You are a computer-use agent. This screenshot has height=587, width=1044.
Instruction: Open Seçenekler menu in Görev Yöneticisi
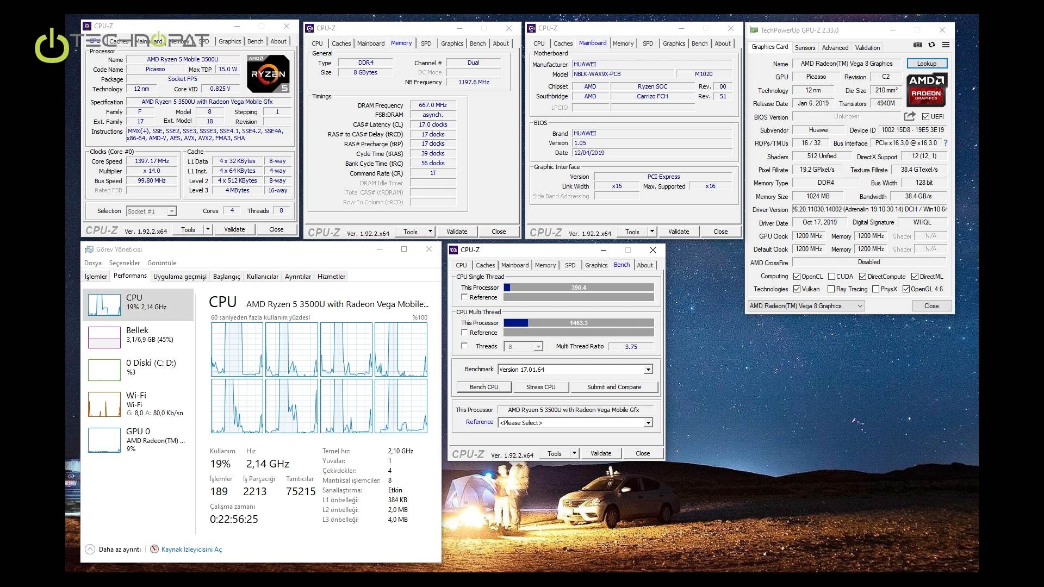pyautogui.click(x=124, y=263)
